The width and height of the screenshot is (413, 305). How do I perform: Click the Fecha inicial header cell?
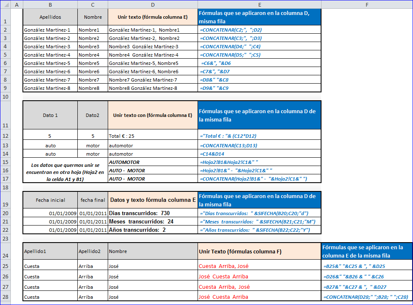tap(50, 200)
